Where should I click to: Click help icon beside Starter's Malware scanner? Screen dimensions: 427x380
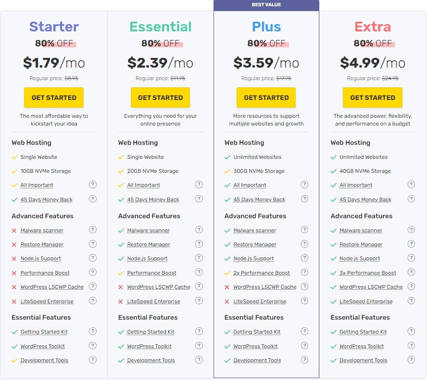click(x=93, y=230)
